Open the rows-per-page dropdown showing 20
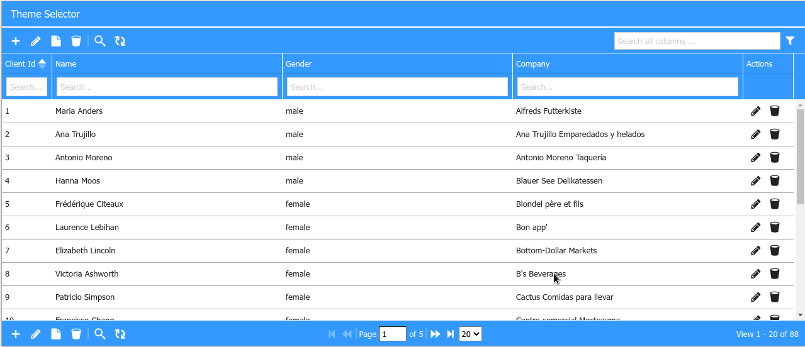 pos(470,334)
